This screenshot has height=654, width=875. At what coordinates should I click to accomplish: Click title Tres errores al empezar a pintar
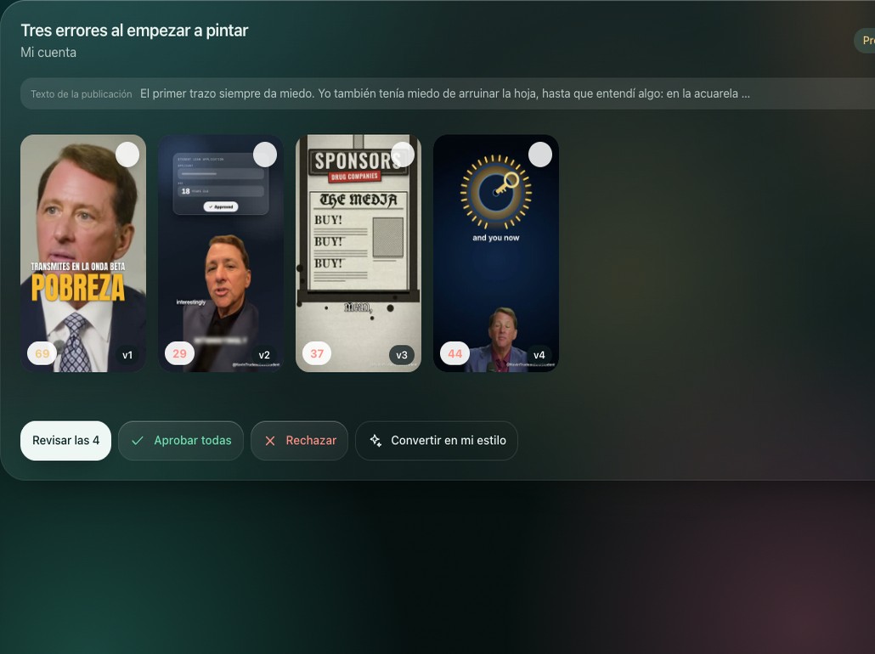[x=134, y=30]
